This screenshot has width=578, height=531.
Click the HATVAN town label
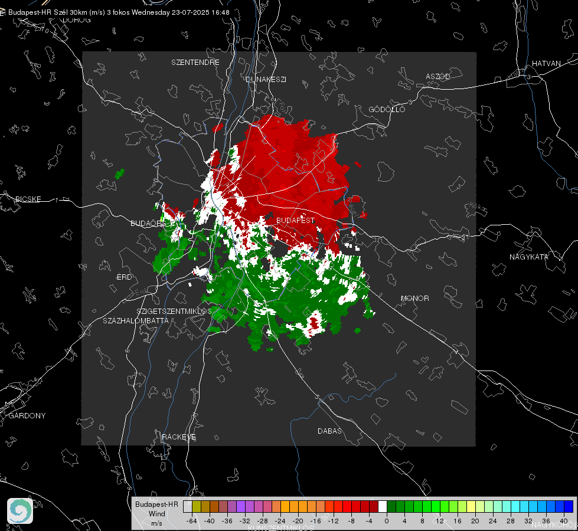pyautogui.click(x=546, y=63)
